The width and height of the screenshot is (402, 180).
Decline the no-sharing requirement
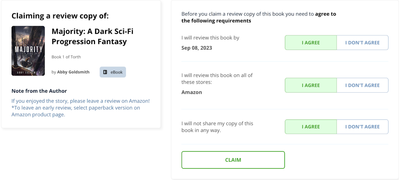tap(362, 127)
